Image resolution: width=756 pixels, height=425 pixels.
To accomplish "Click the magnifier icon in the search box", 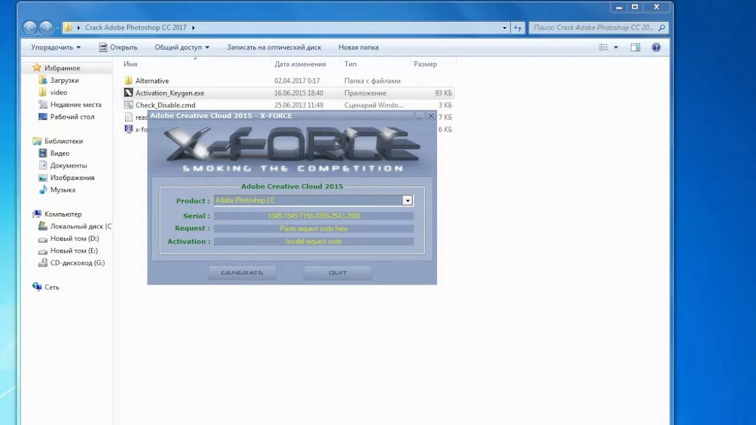I will pos(662,28).
